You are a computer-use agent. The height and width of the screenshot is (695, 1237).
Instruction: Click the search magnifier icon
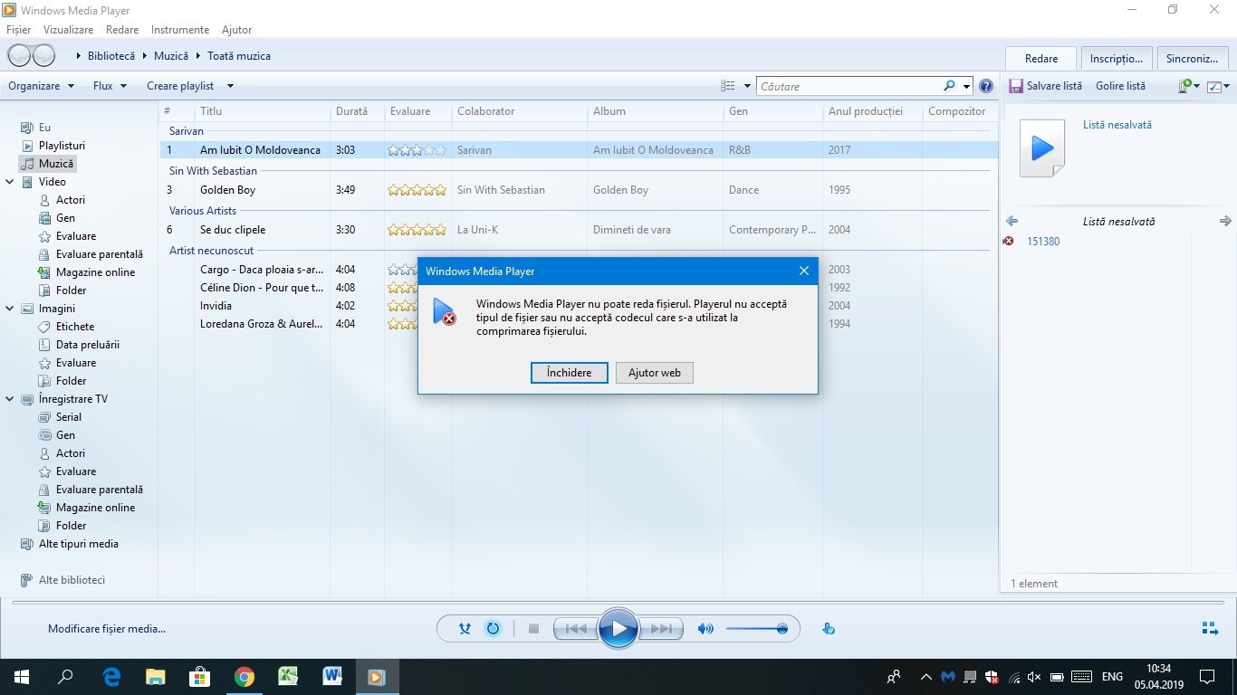click(x=949, y=86)
